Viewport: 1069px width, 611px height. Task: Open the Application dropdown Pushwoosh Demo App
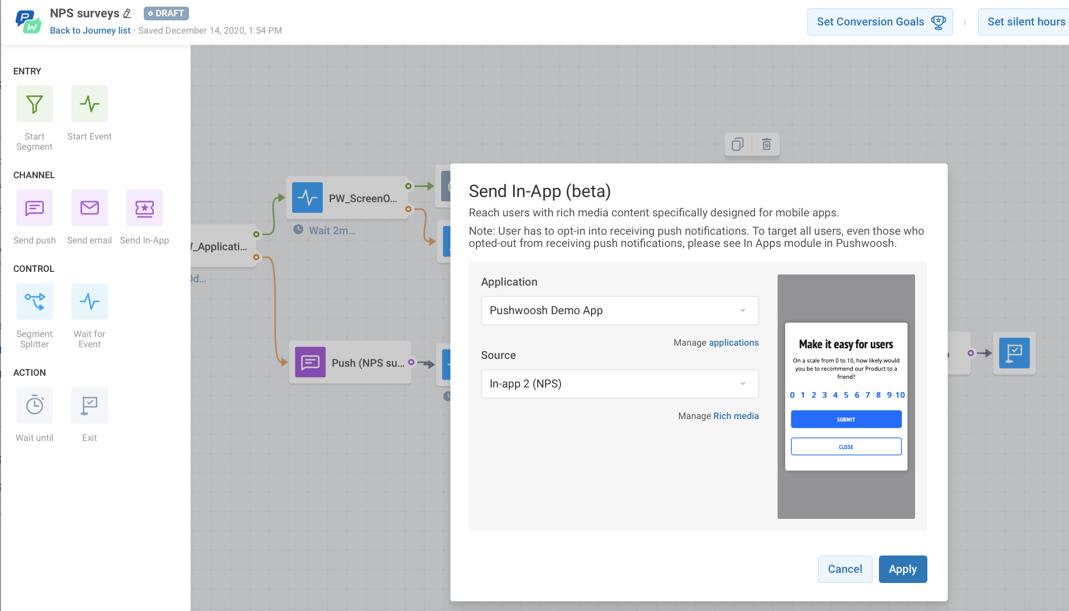[620, 311]
